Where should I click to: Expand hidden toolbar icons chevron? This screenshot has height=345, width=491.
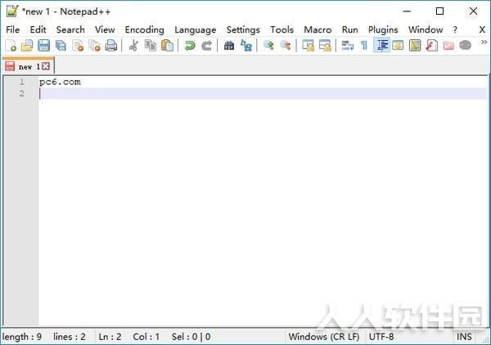coord(484,43)
